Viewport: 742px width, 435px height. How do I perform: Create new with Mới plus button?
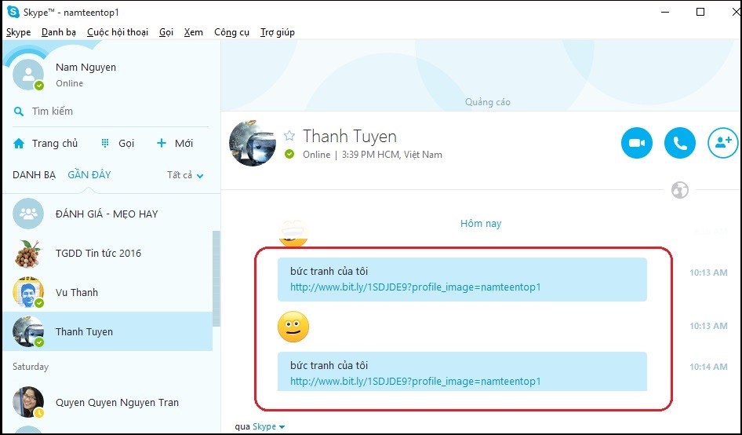click(x=175, y=143)
